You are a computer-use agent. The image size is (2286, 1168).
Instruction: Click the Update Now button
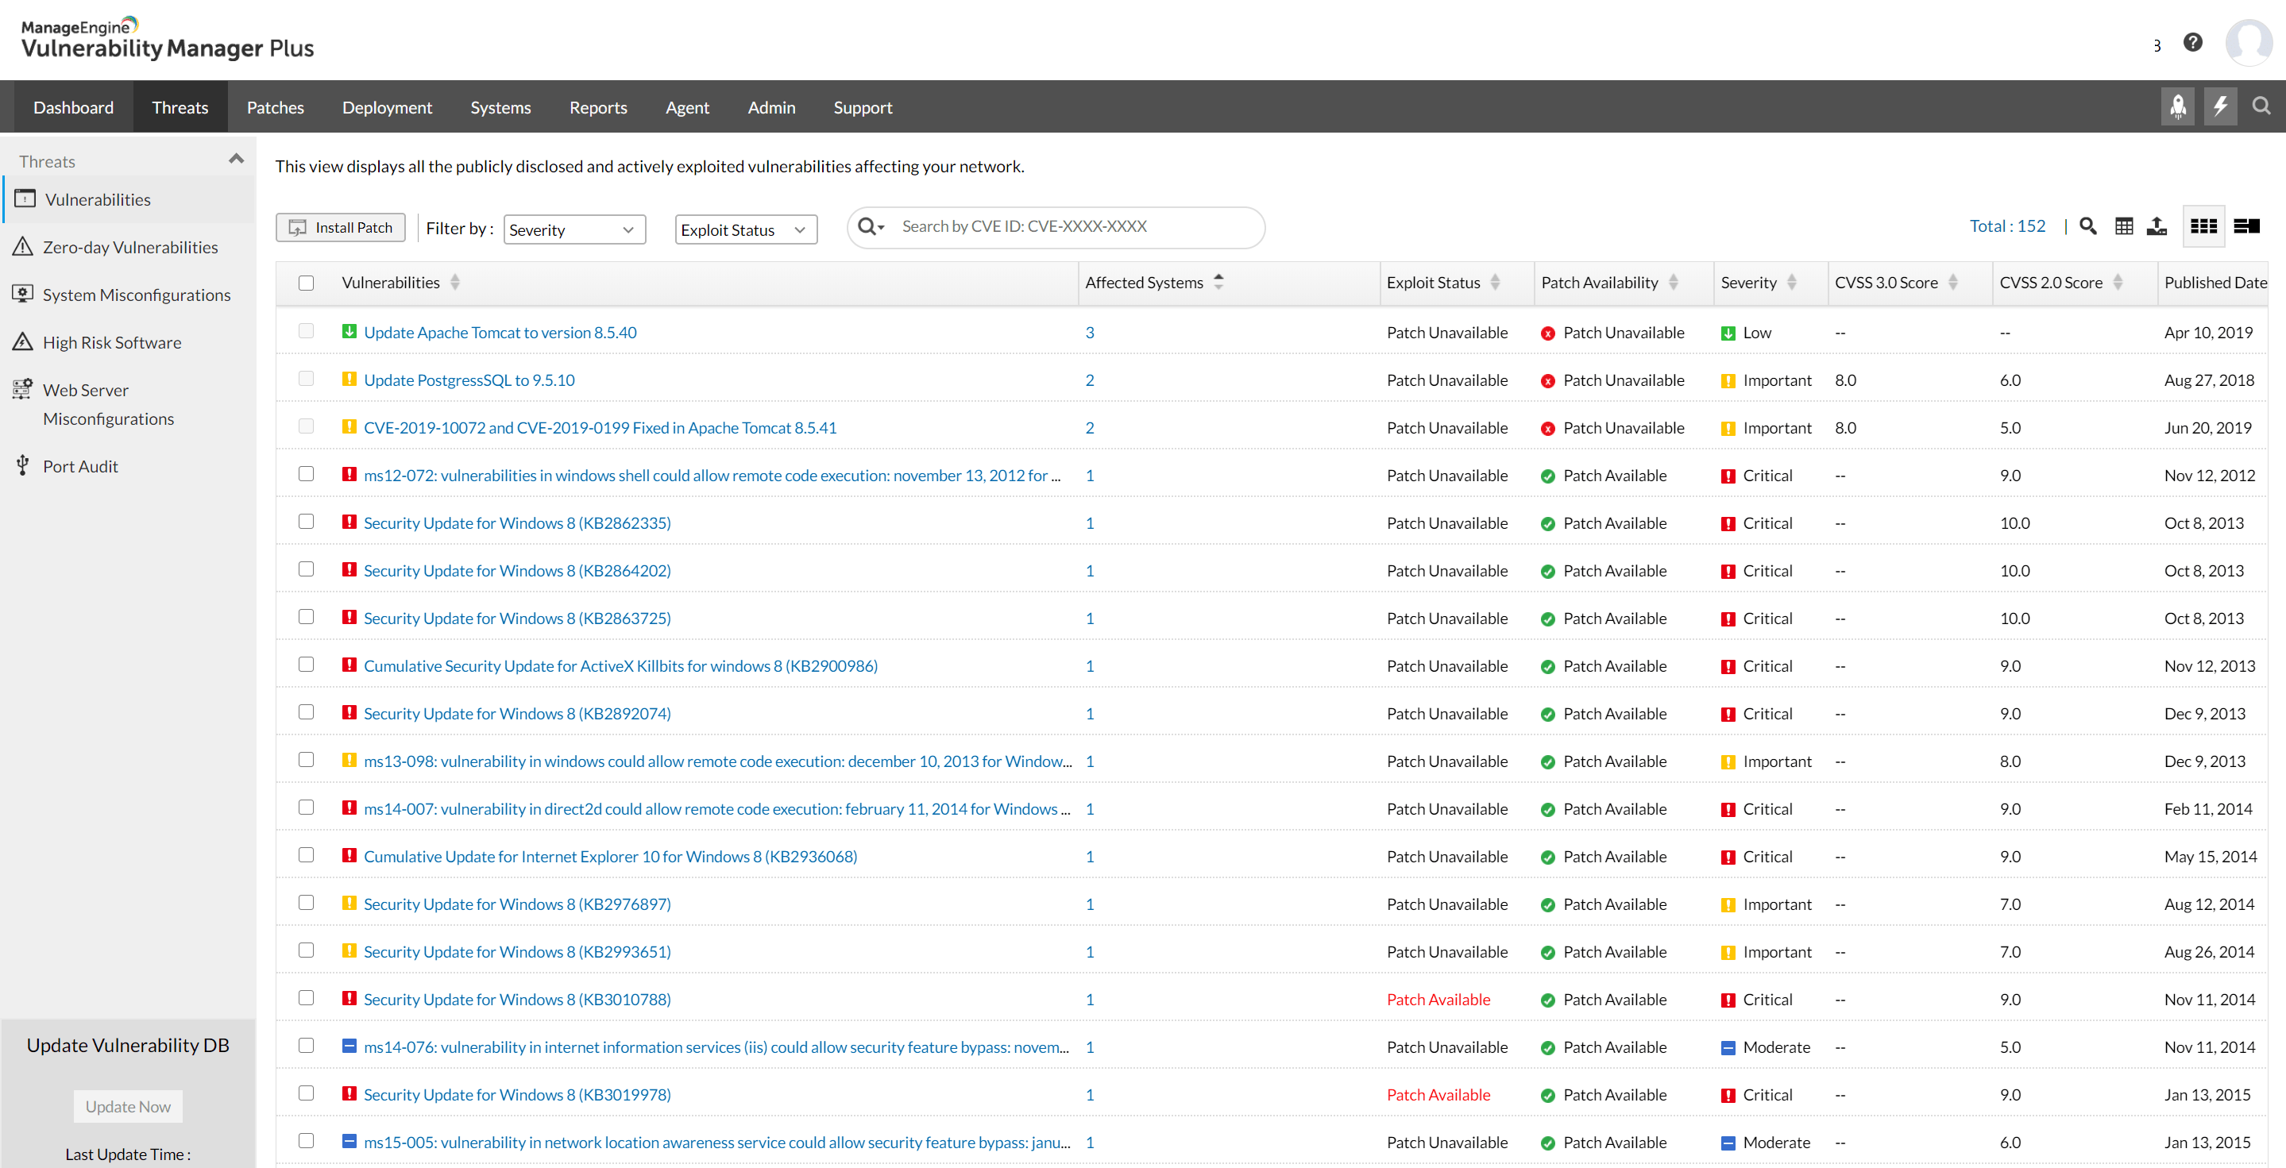click(x=128, y=1106)
